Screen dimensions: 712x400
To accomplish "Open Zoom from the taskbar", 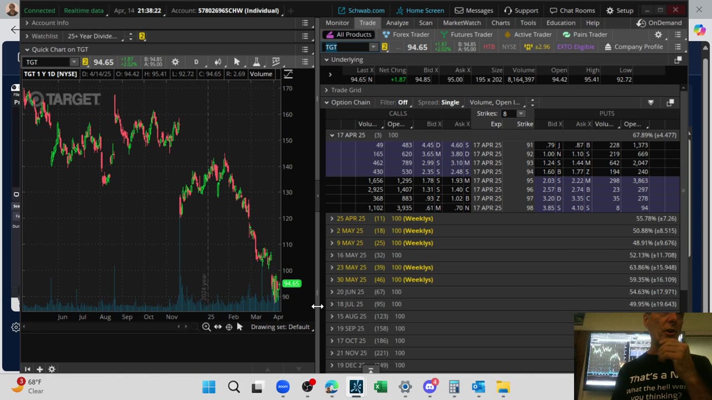I will point(283,387).
